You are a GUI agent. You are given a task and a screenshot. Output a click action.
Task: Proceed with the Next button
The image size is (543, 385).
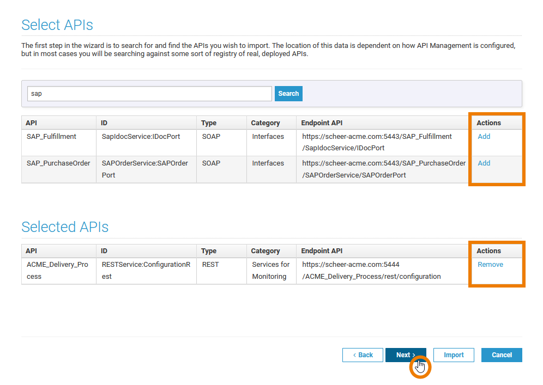(406, 355)
